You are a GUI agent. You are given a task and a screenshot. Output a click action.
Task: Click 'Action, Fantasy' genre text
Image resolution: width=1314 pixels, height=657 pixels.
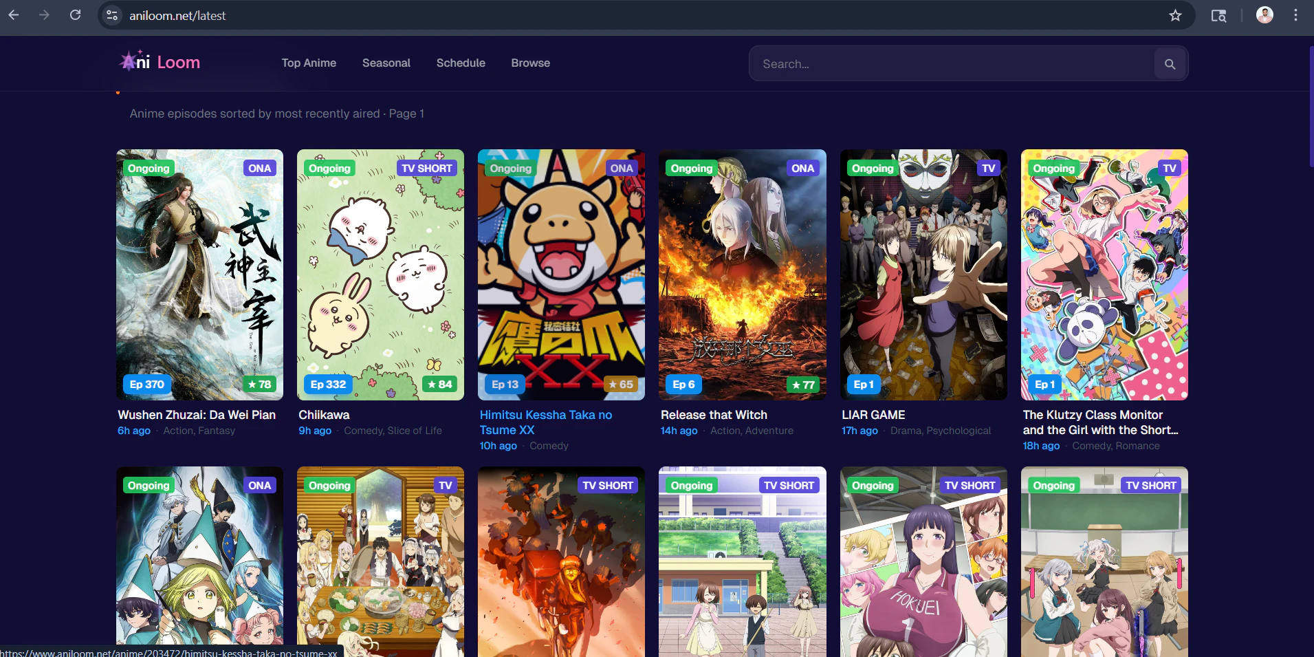[x=199, y=431]
